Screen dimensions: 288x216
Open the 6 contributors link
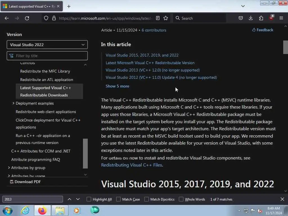click(x=154, y=30)
